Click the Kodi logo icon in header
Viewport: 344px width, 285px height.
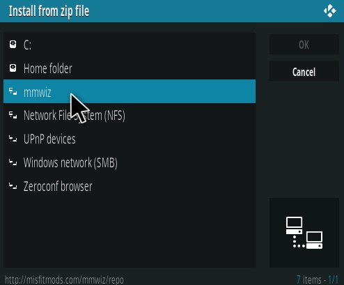pyautogui.click(x=330, y=11)
